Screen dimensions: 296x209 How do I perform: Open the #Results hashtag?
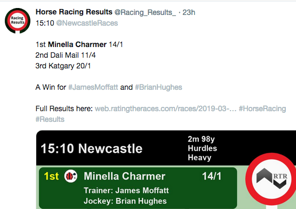(x=50, y=119)
